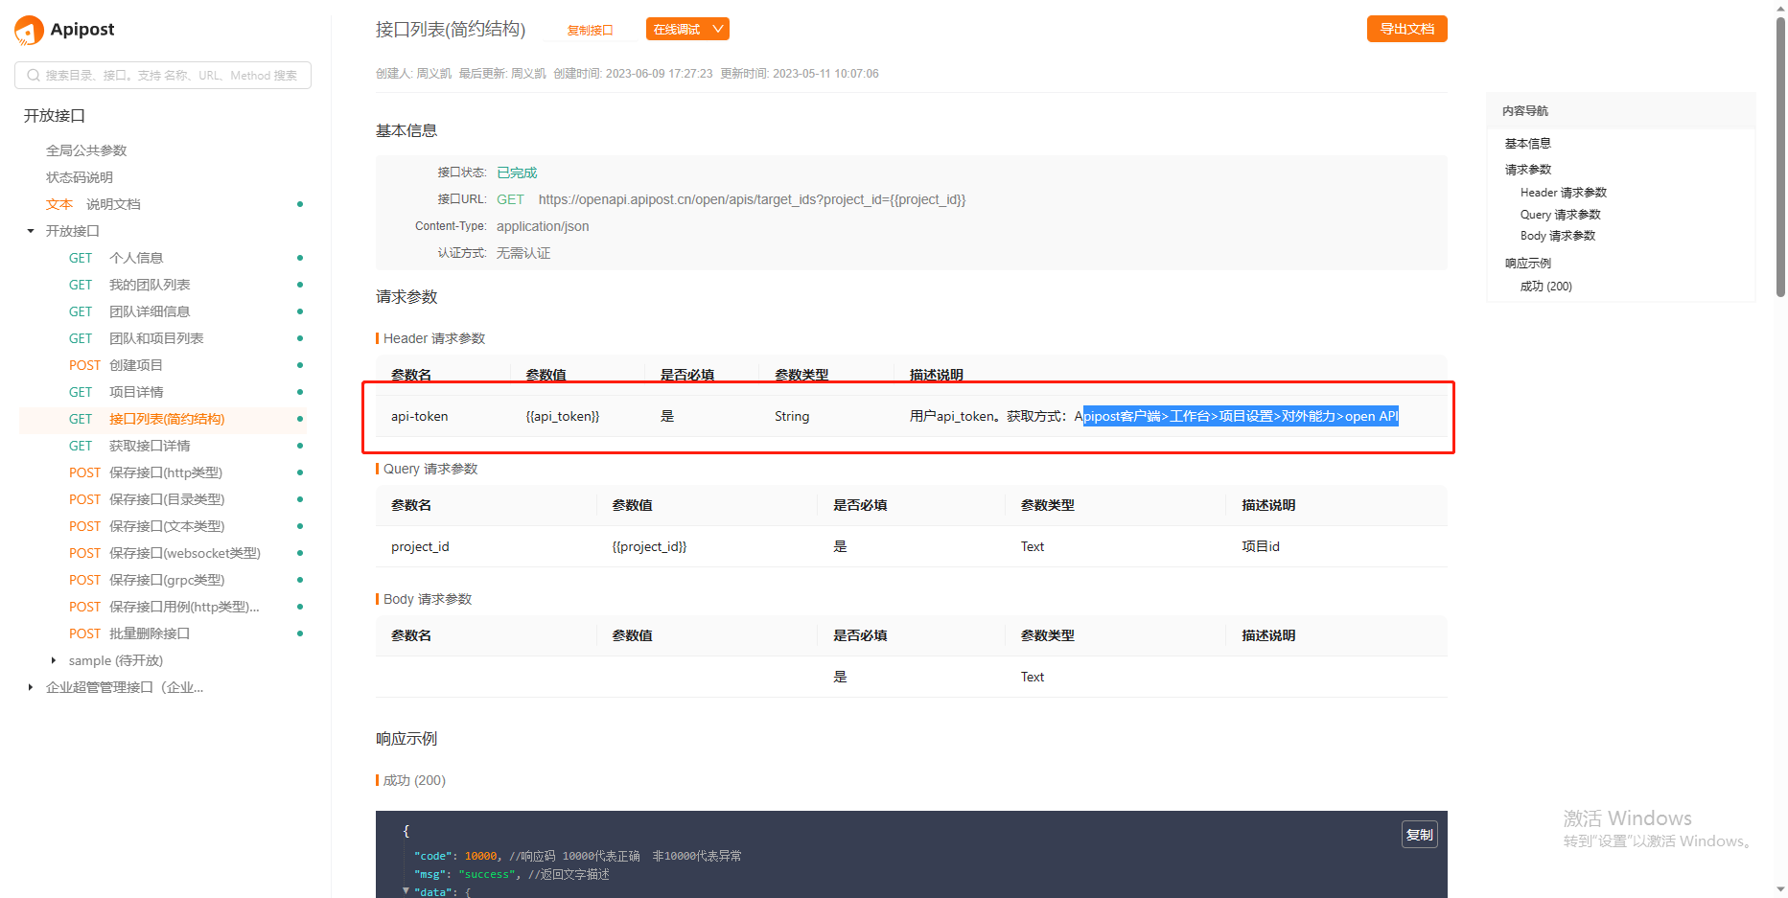1788x898 pixels.
Task: Jump to Header 请求参数 in navigation
Action: click(x=1563, y=193)
